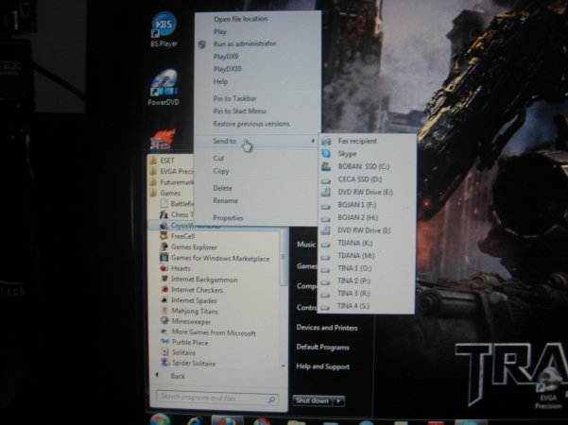This screenshot has width=568, height=425.
Task: Expand the Futuremark folder
Action: (x=172, y=182)
